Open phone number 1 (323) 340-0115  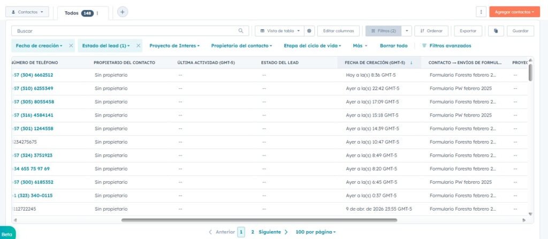click(x=33, y=195)
